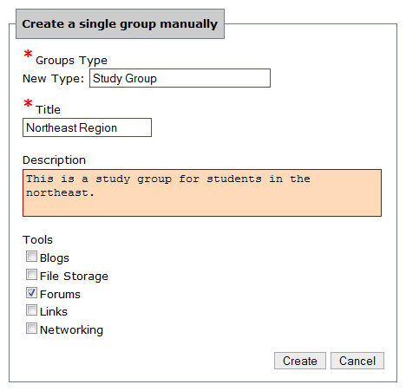Click the Links label text

tap(54, 312)
